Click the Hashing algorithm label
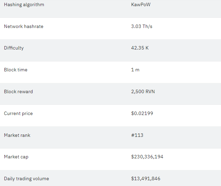The width and height of the screenshot is (221, 186). (24, 5)
